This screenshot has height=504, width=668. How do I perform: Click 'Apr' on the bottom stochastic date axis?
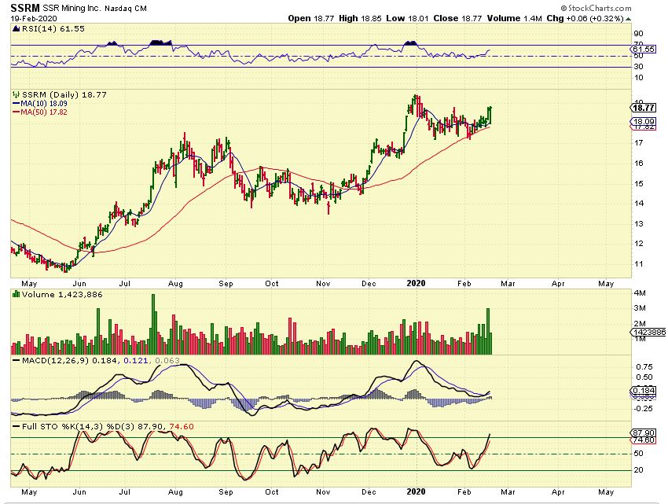point(558,492)
